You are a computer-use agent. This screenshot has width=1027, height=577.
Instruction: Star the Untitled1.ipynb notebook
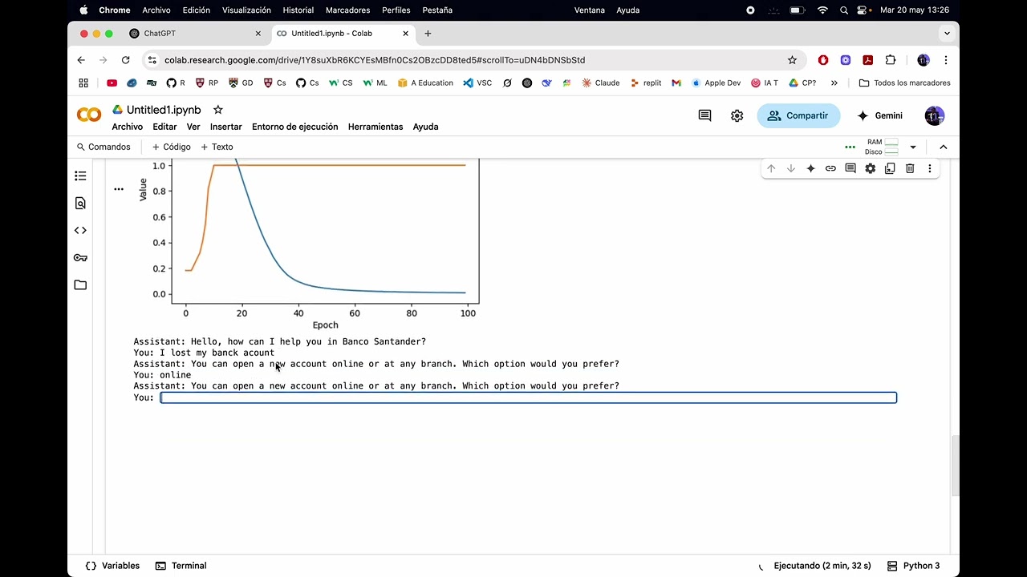217,110
